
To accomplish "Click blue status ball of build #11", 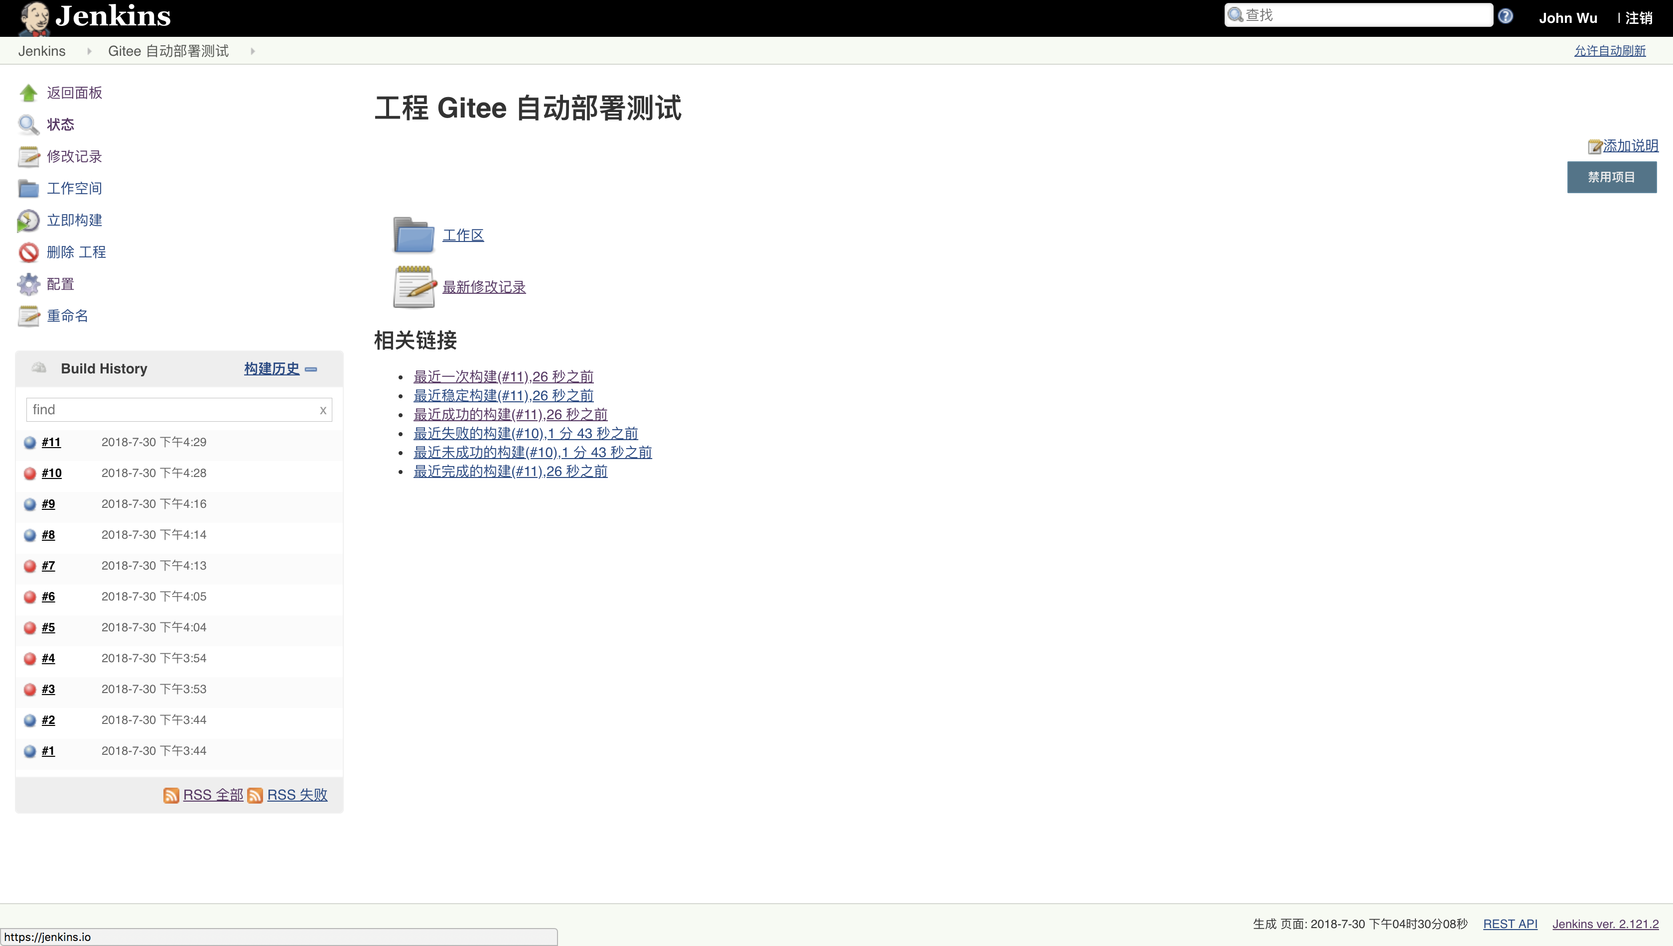I will [30, 443].
